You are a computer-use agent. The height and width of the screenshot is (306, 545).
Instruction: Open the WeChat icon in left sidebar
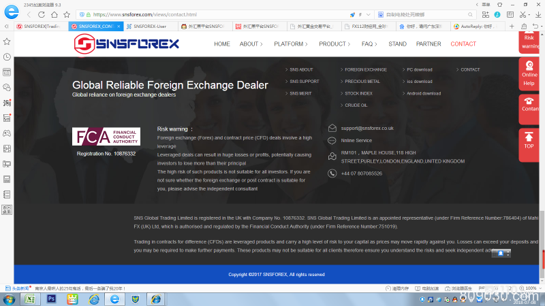(x=7, y=88)
